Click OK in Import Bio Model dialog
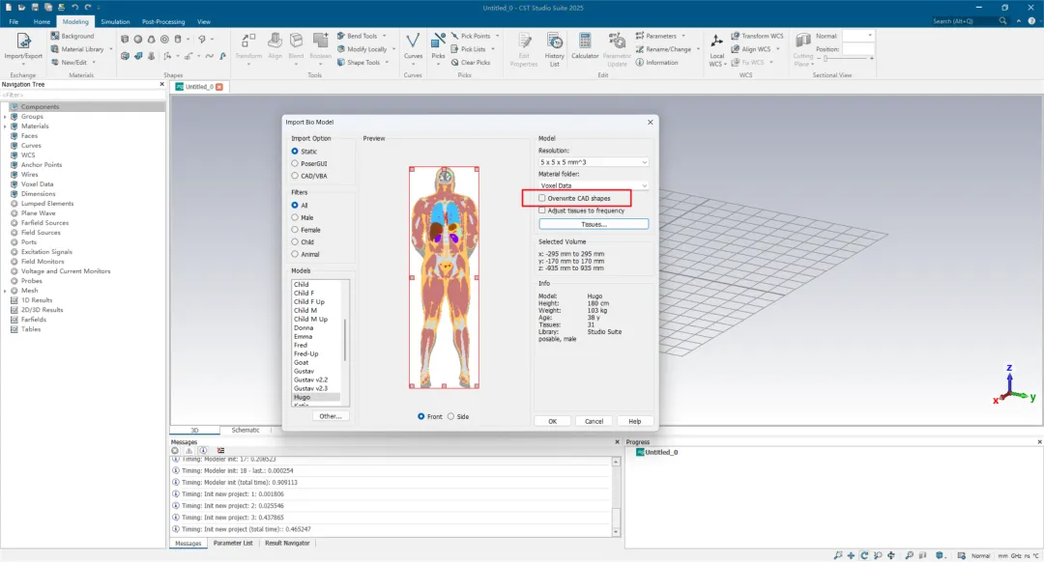 (x=552, y=421)
